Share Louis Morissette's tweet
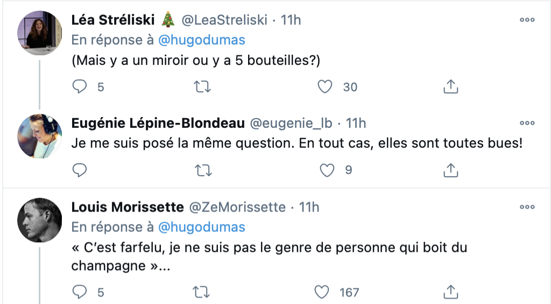 [x=451, y=292]
